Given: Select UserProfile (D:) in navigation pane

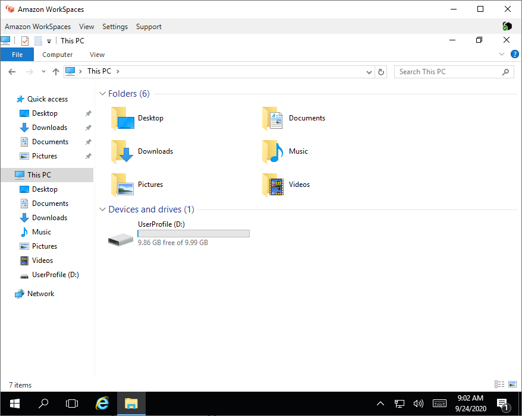Looking at the screenshot, I should [x=55, y=275].
